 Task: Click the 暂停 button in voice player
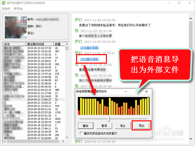click(x=104, y=126)
